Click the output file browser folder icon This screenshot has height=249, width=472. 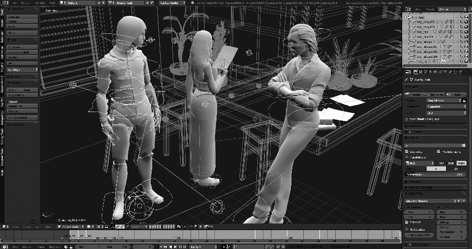(x=464, y=146)
